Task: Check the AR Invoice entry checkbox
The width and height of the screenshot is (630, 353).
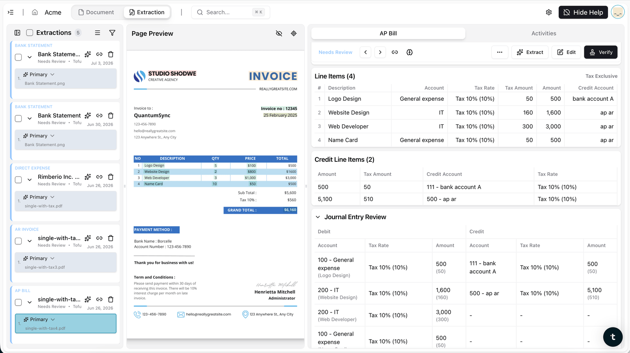Action: point(18,241)
